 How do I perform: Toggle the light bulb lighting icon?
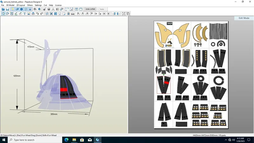pos(13,9)
